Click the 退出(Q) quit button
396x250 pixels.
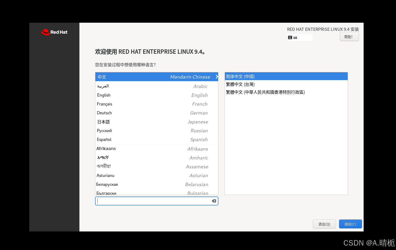tap(324, 224)
